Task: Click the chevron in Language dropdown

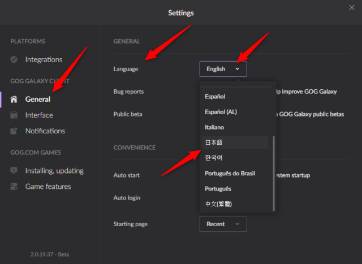Action: (x=238, y=69)
